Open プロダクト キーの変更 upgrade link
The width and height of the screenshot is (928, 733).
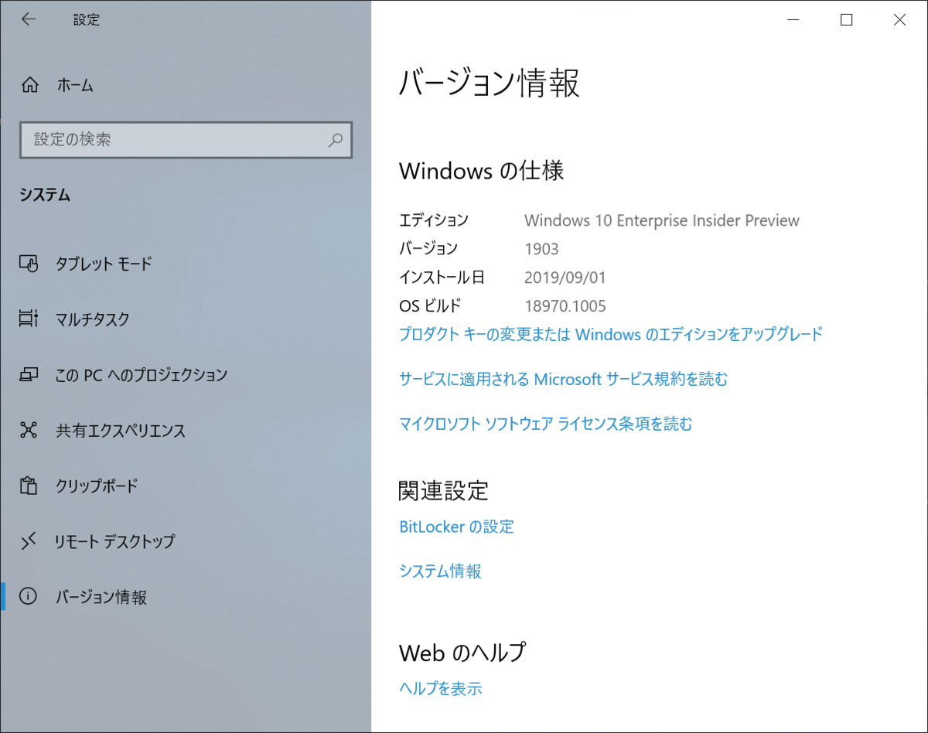(611, 335)
